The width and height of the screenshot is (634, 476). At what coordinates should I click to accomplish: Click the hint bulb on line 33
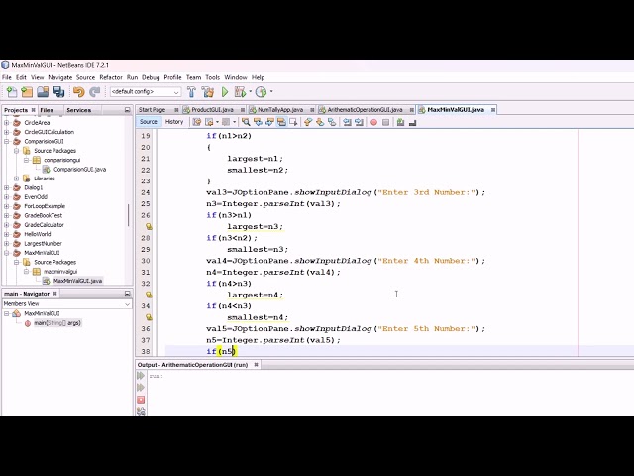click(149, 295)
